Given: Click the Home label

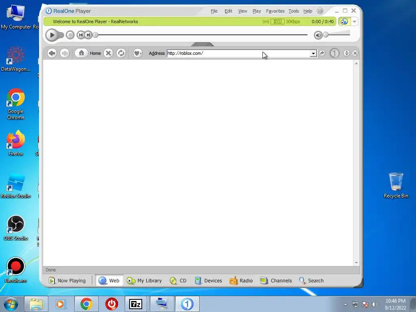Looking at the screenshot, I should [95, 53].
